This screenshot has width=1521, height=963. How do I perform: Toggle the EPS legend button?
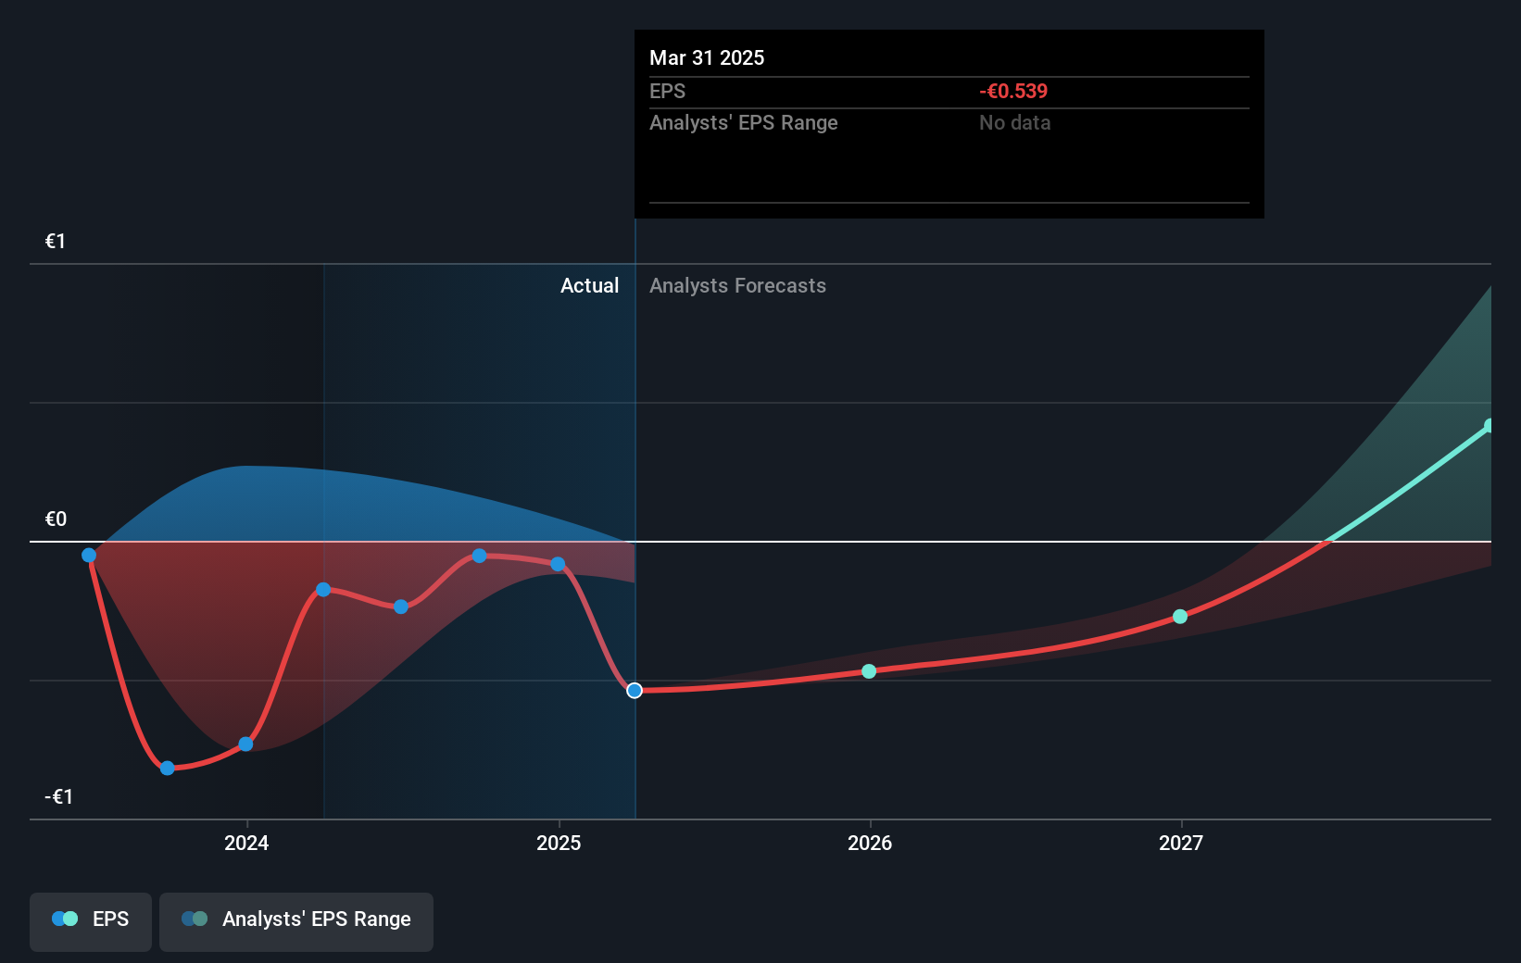coord(91,921)
